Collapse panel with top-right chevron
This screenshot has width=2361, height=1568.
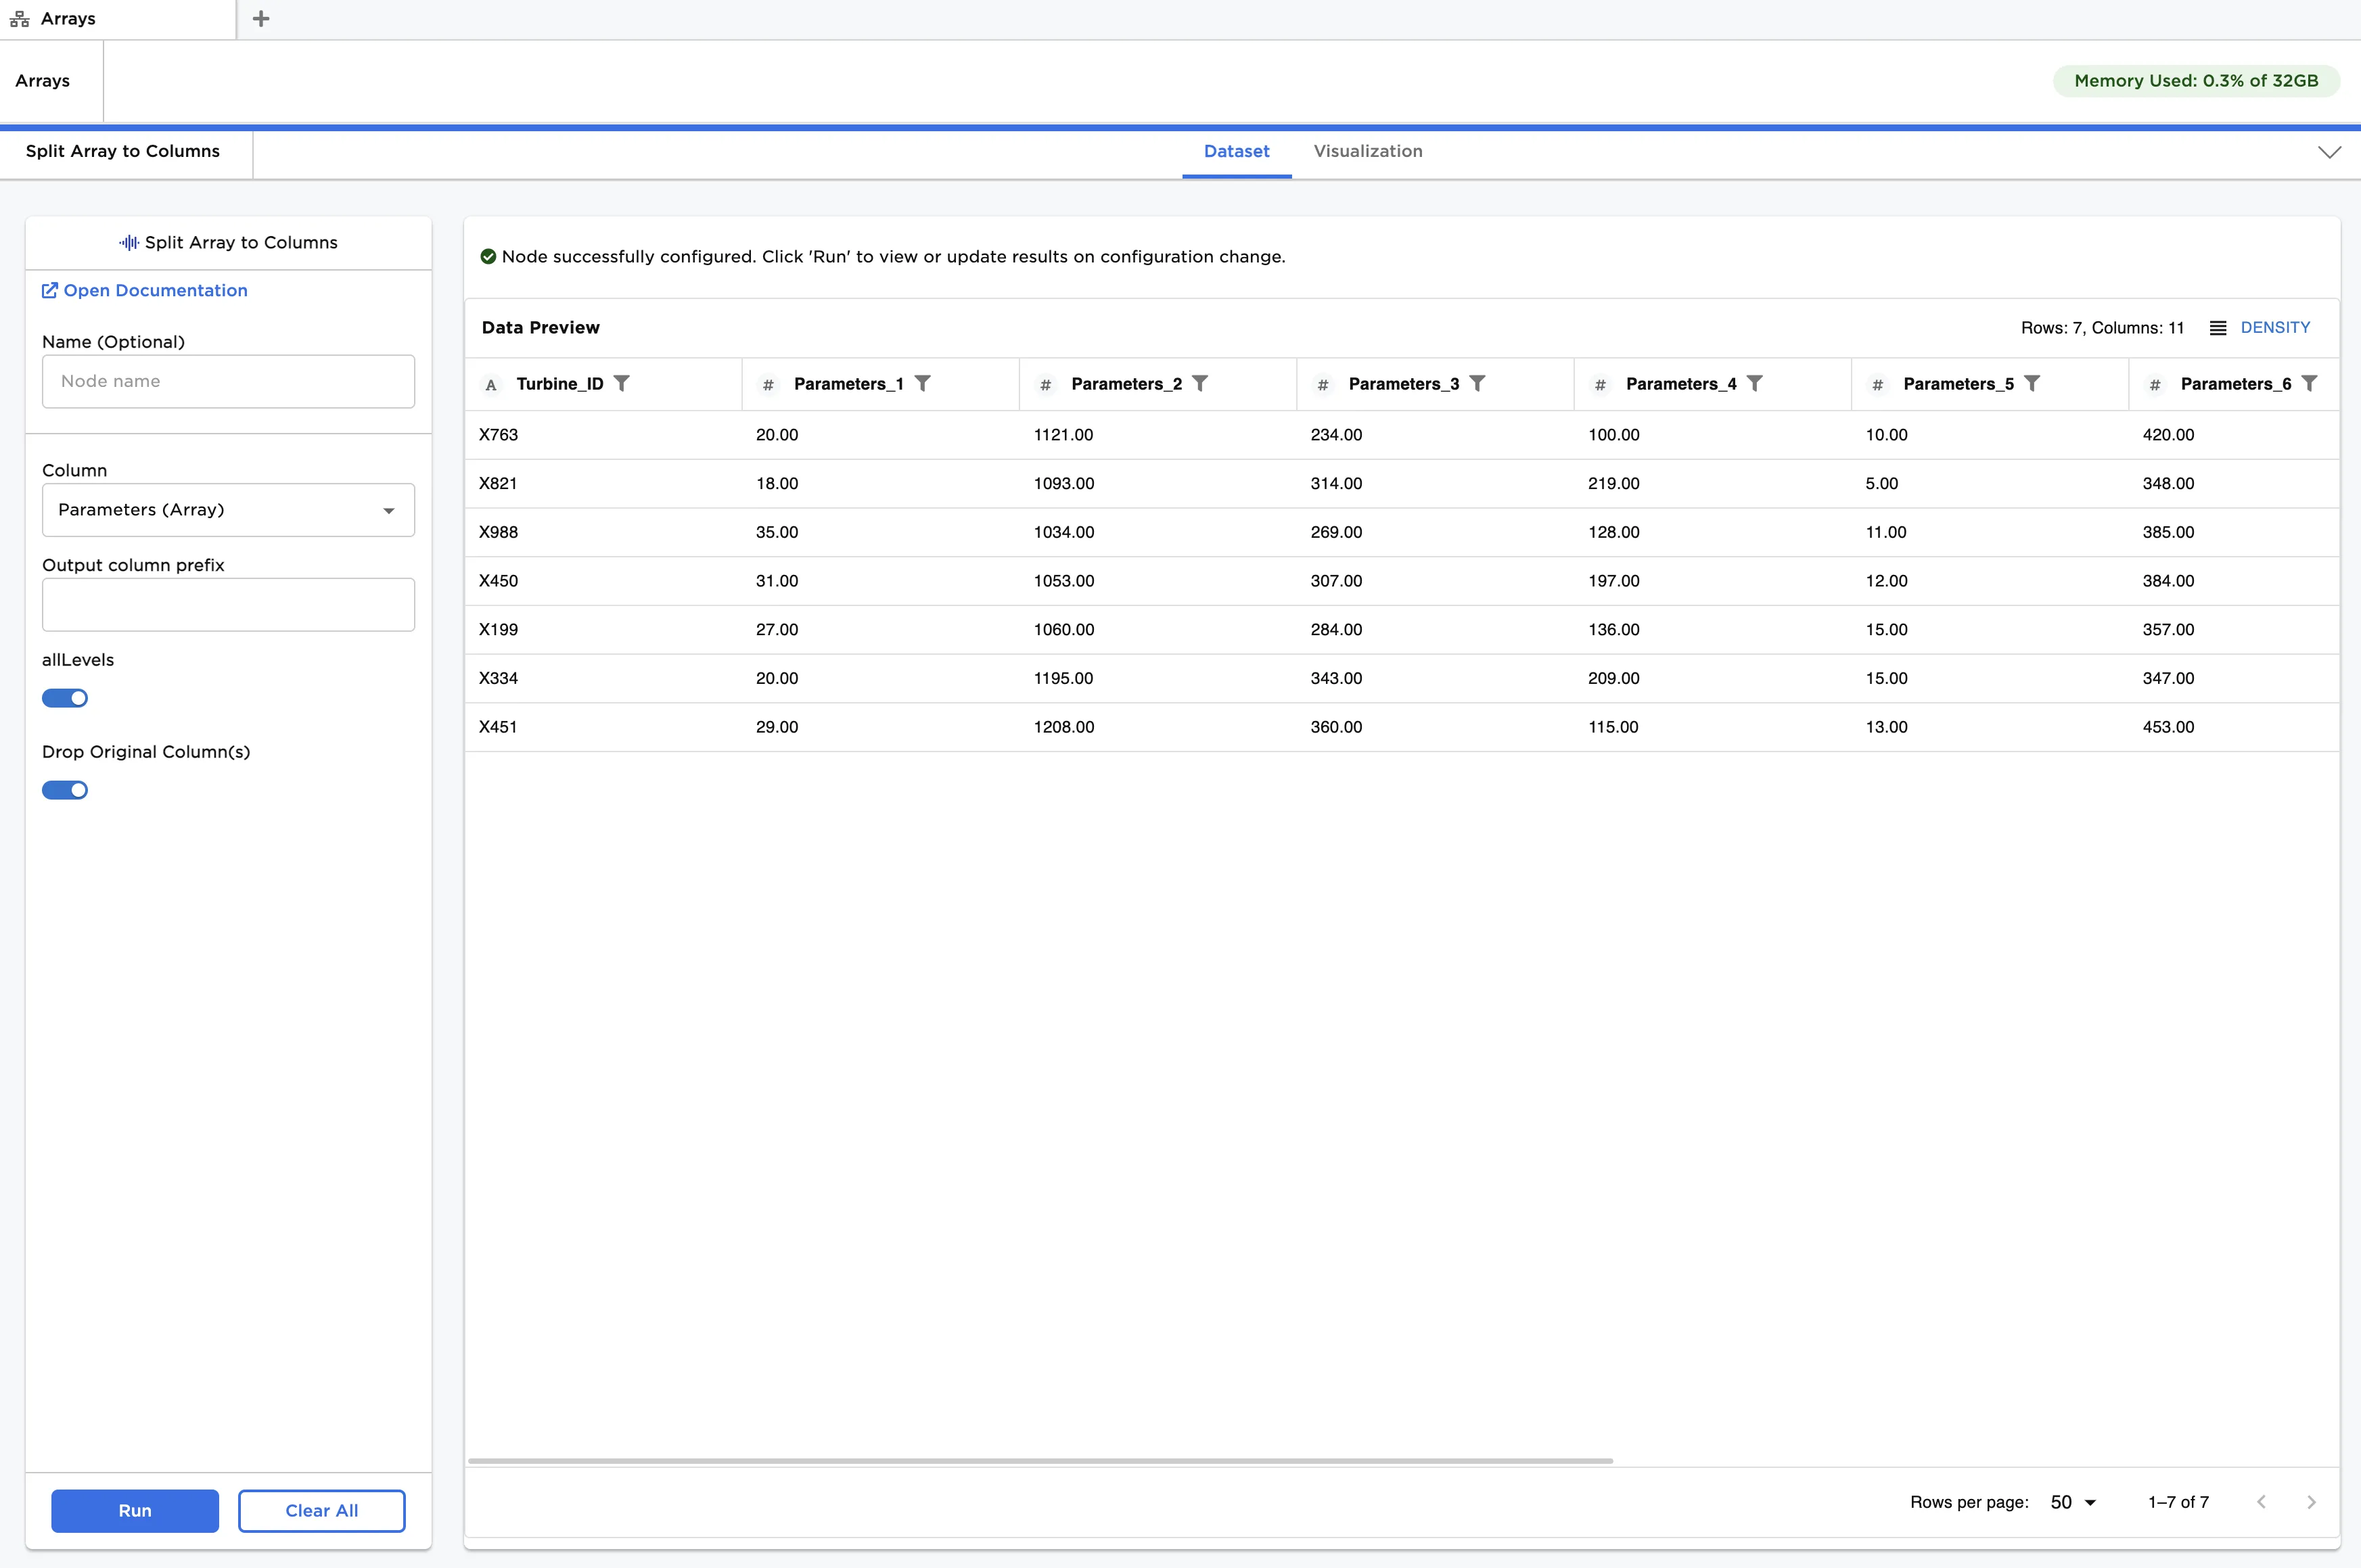pyautogui.click(x=2329, y=152)
